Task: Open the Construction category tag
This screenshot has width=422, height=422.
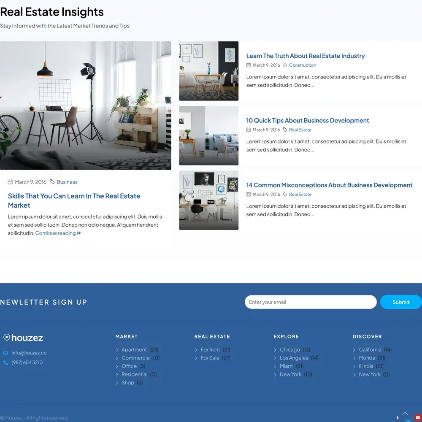Action: (302, 65)
